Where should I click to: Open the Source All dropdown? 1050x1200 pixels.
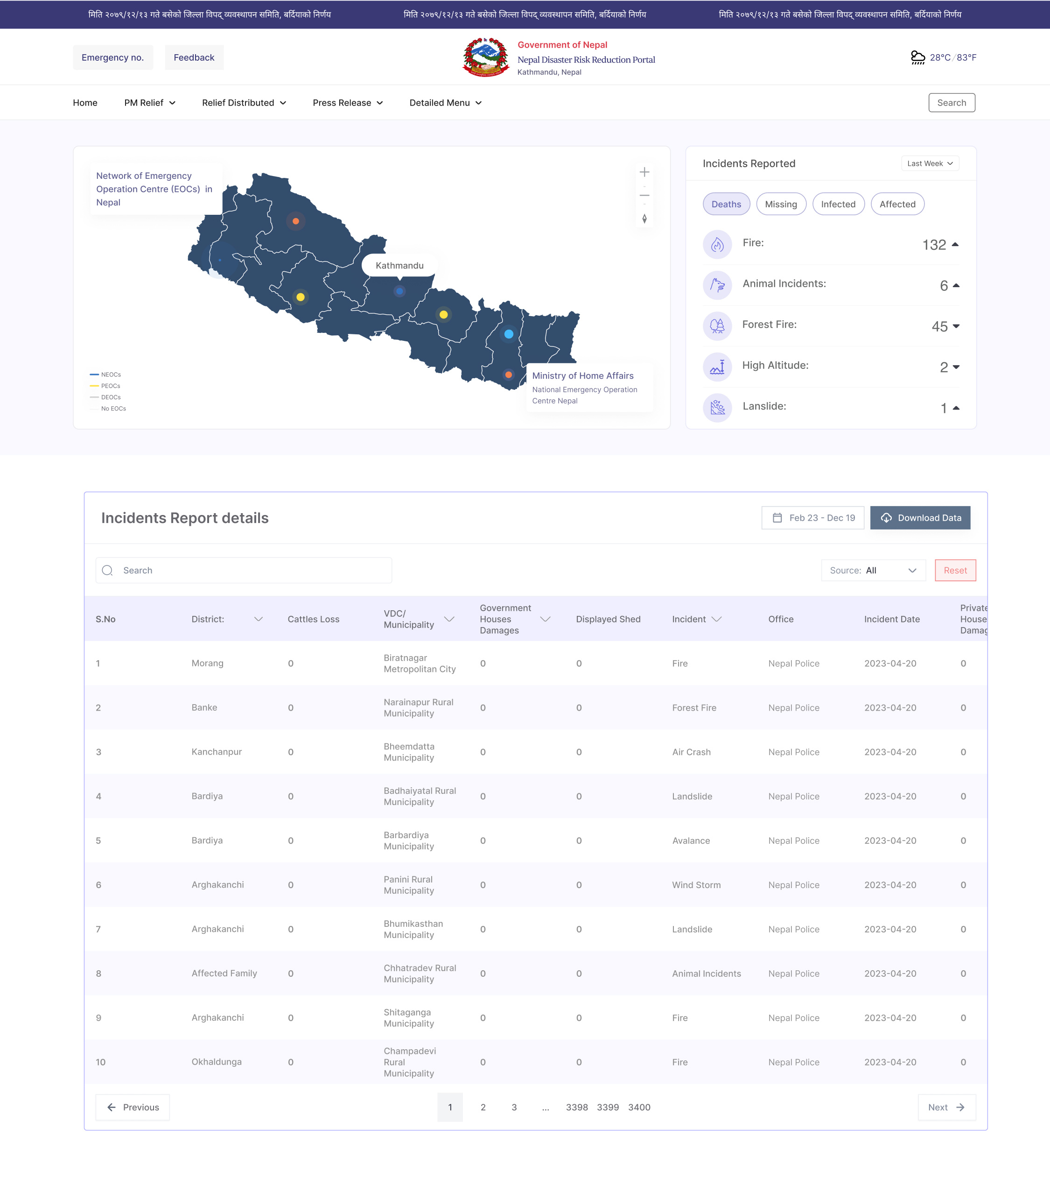pos(873,570)
